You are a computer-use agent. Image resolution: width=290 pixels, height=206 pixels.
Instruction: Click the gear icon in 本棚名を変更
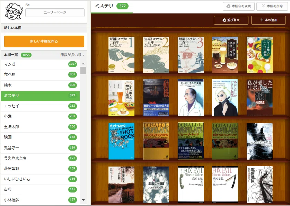(x=228, y=6)
